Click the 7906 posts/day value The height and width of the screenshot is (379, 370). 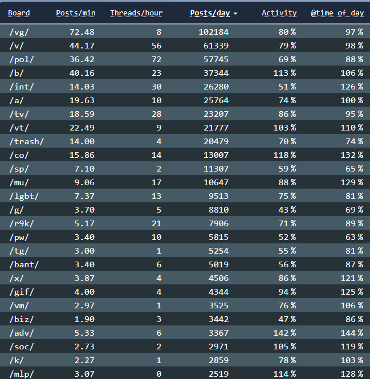[218, 223]
